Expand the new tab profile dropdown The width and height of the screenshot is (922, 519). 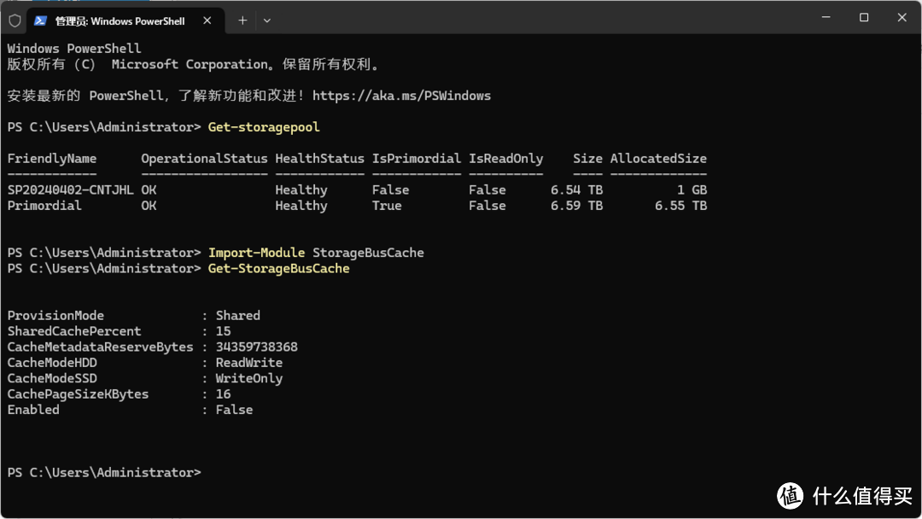tap(267, 20)
